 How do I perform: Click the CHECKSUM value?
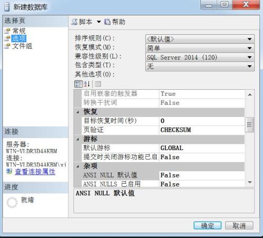coord(201,130)
